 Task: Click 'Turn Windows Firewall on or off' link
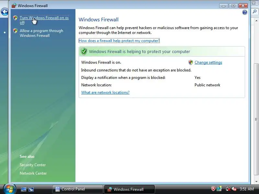tap(44, 20)
